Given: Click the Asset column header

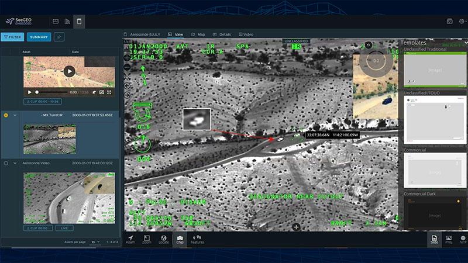Looking at the screenshot, I should (x=26, y=52).
